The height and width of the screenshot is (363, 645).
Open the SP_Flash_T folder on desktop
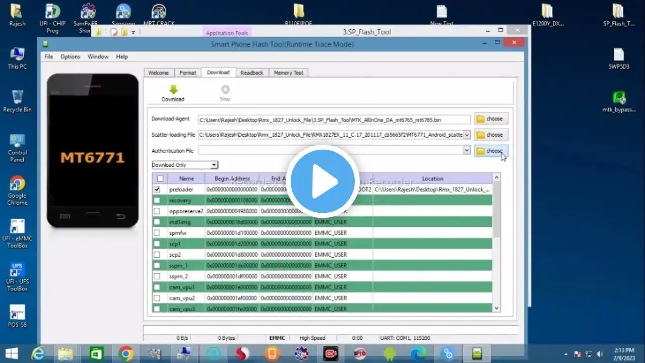click(x=618, y=15)
